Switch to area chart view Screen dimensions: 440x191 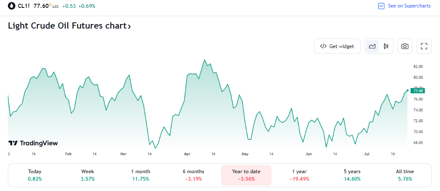(x=372, y=46)
